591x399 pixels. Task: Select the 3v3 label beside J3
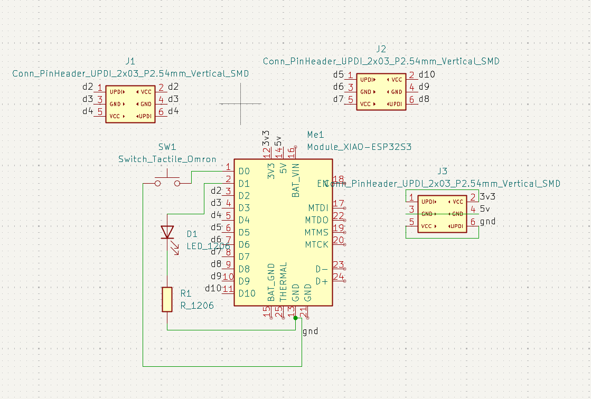tap(487, 196)
